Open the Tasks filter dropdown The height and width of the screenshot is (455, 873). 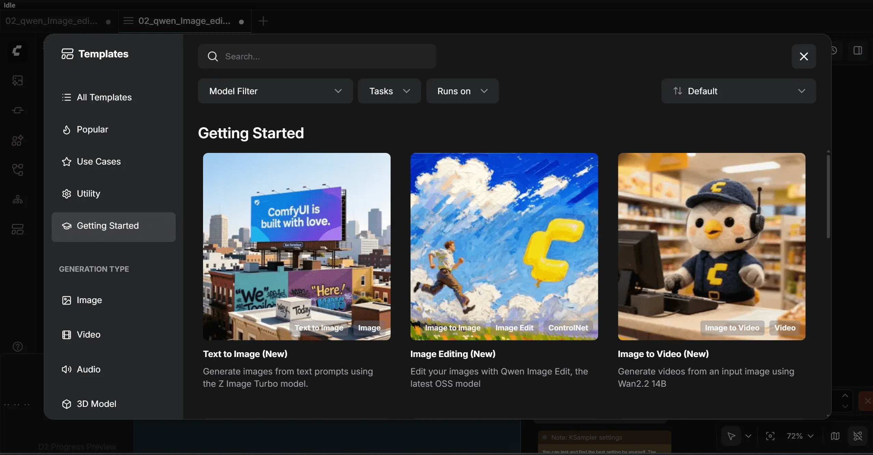(x=389, y=91)
